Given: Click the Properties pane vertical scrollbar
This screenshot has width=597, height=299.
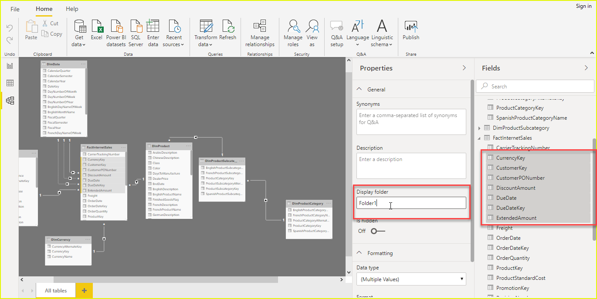Looking at the screenshot, I should tap(472, 171).
